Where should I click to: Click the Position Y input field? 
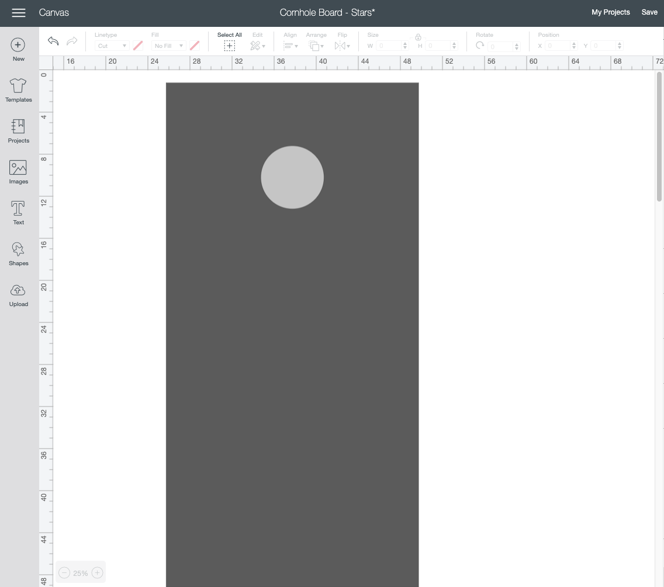[x=603, y=46]
